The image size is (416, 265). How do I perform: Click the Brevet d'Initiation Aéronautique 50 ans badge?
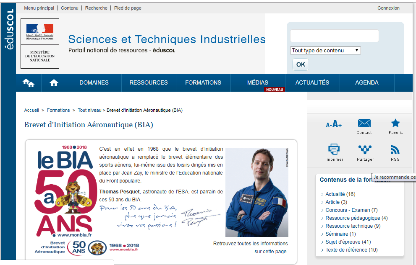(87, 248)
